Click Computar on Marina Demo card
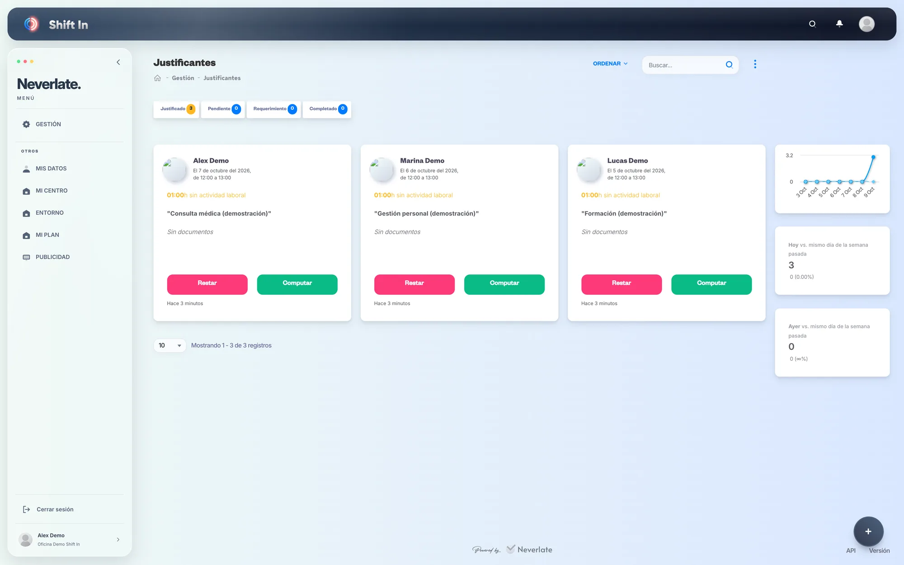 (x=504, y=284)
